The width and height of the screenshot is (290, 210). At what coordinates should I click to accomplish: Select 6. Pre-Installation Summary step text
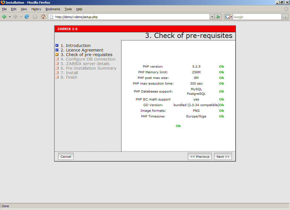(x=88, y=68)
